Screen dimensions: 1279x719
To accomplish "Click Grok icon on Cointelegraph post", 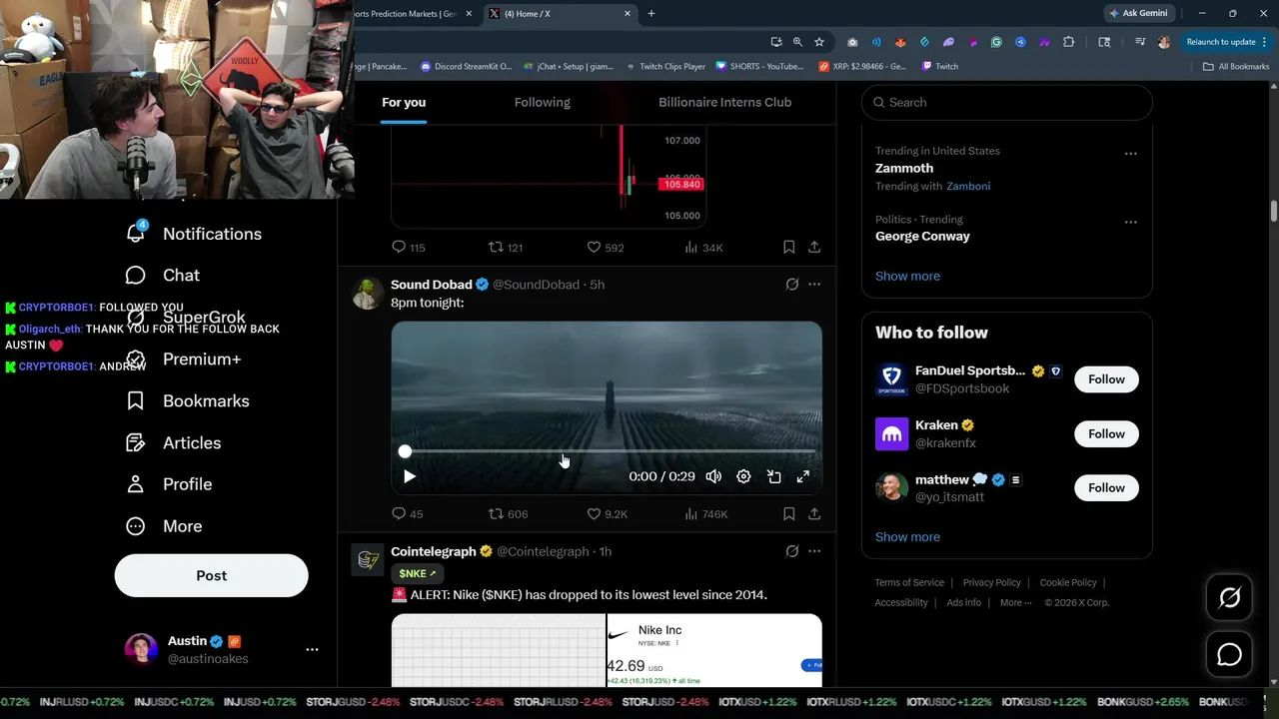I will pyautogui.click(x=792, y=551).
